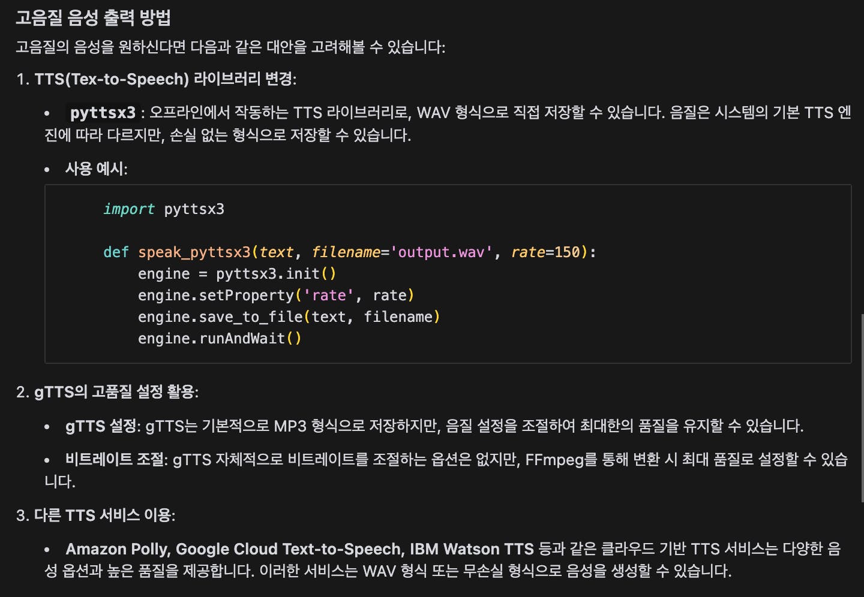Click the bold text 'Amazon Polly'
864x597 pixels.
117,549
